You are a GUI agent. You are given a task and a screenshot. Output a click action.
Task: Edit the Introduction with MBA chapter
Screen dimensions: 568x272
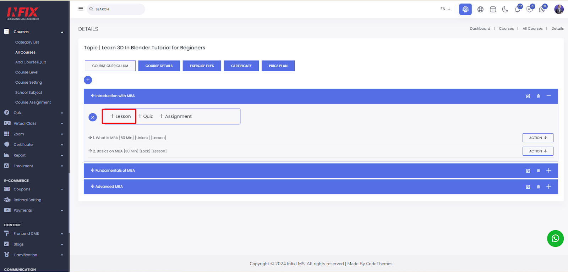(x=528, y=96)
